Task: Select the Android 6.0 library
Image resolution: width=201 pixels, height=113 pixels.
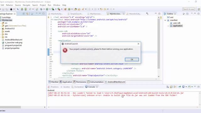Action: coord(10,29)
